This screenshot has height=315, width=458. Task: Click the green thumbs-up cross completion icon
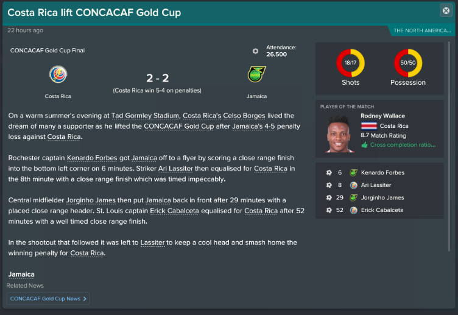(364, 145)
